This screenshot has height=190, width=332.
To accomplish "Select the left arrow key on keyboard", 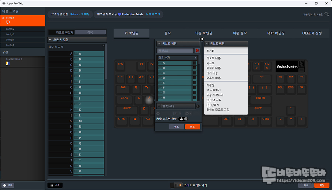I will pyautogui.click(x=280, y=121).
